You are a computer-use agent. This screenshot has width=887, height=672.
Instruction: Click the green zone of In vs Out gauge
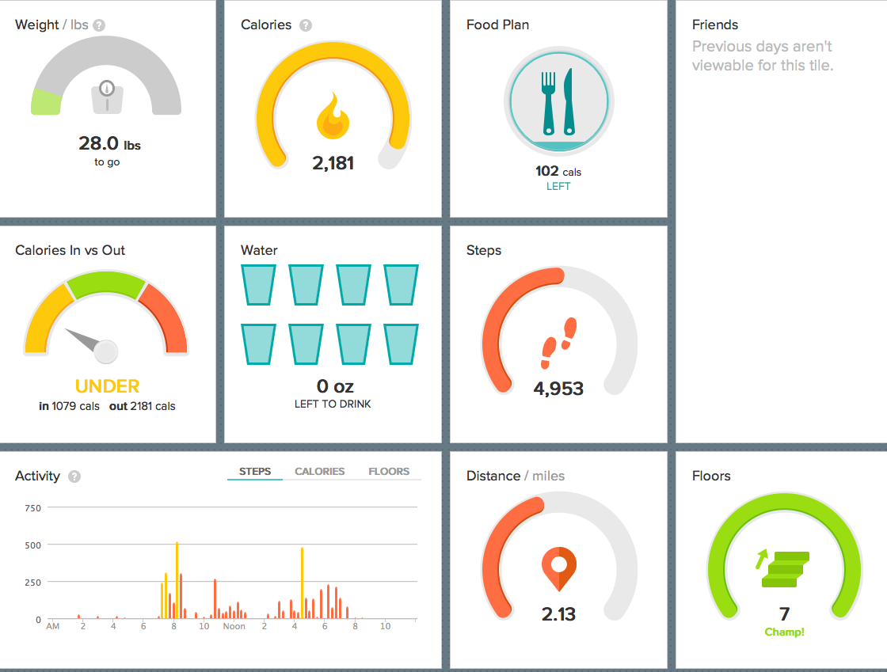(106, 283)
